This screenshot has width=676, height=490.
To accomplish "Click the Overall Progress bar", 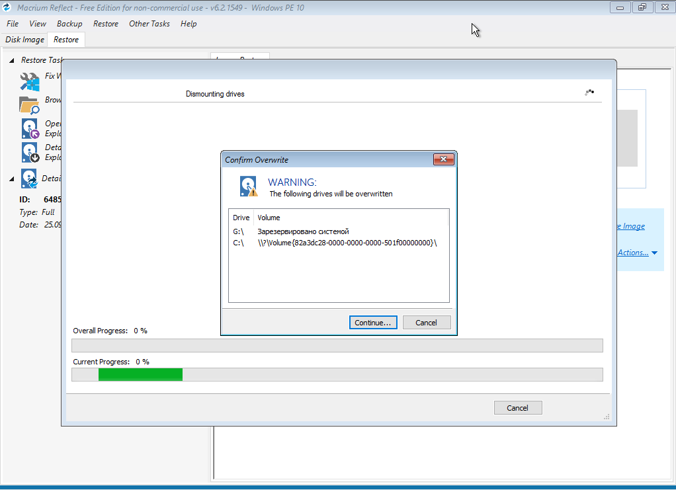I will pyautogui.click(x=337, y=346).
